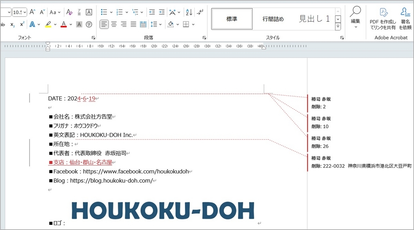
Task: Select the 行間詰め style
Action: click(273, 19)
